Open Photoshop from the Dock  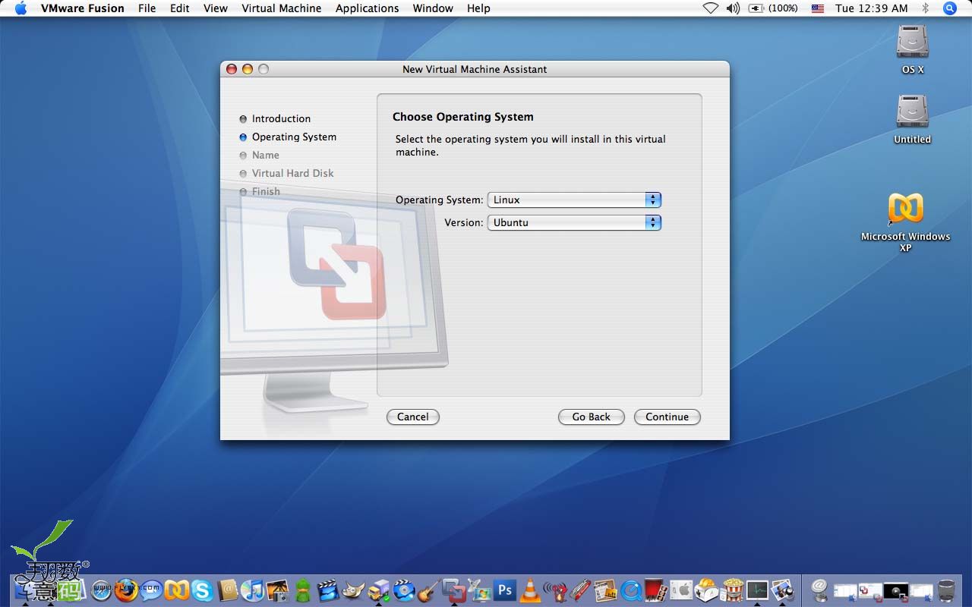click(x=505, y=590)
